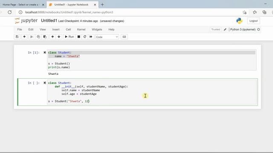Screen dimensions: 273x153
Task: Restart the kernel icon
Action: coord(85,37)
